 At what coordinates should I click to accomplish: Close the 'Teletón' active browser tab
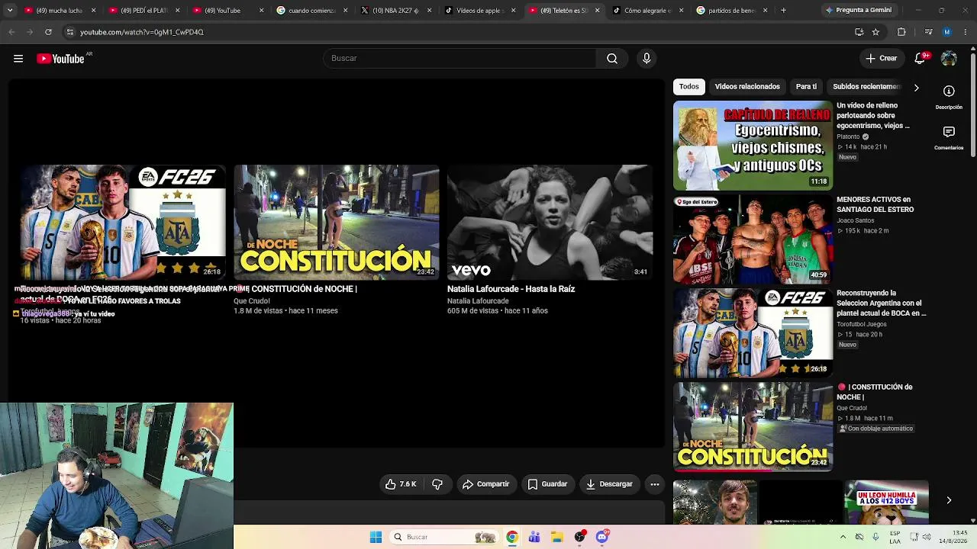pyautogui.click(x=597, y=11)
